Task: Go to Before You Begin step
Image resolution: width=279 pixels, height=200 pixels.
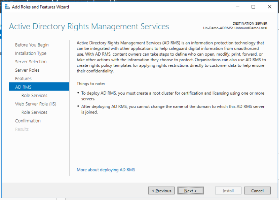Action: coord(32,45)
